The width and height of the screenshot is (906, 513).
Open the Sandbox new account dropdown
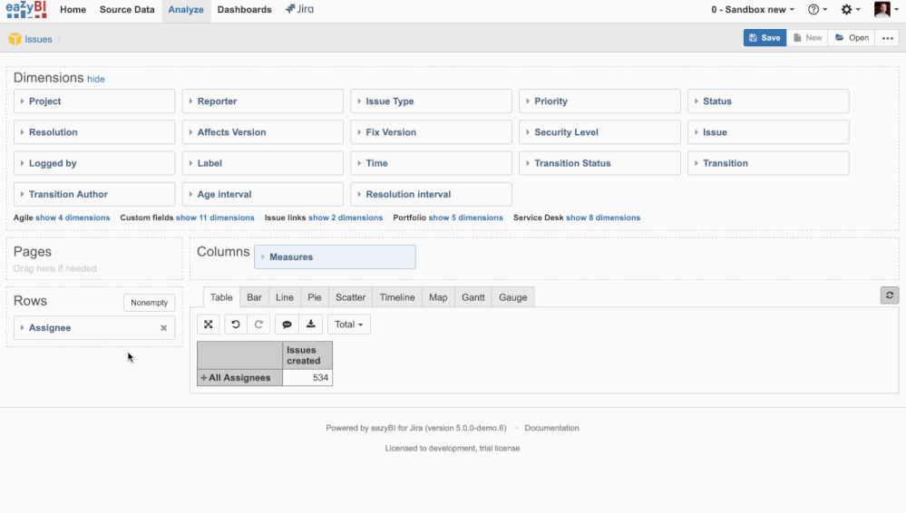pyautogui.click(x=753, y=9)
